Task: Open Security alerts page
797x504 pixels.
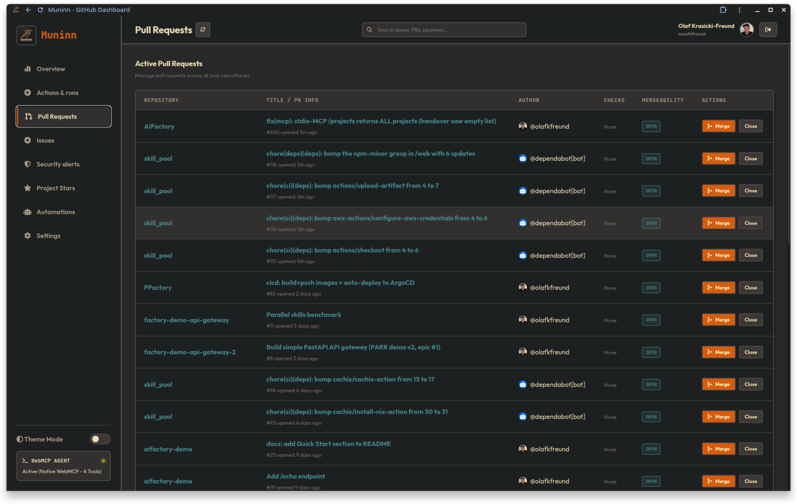Action: 64,164
